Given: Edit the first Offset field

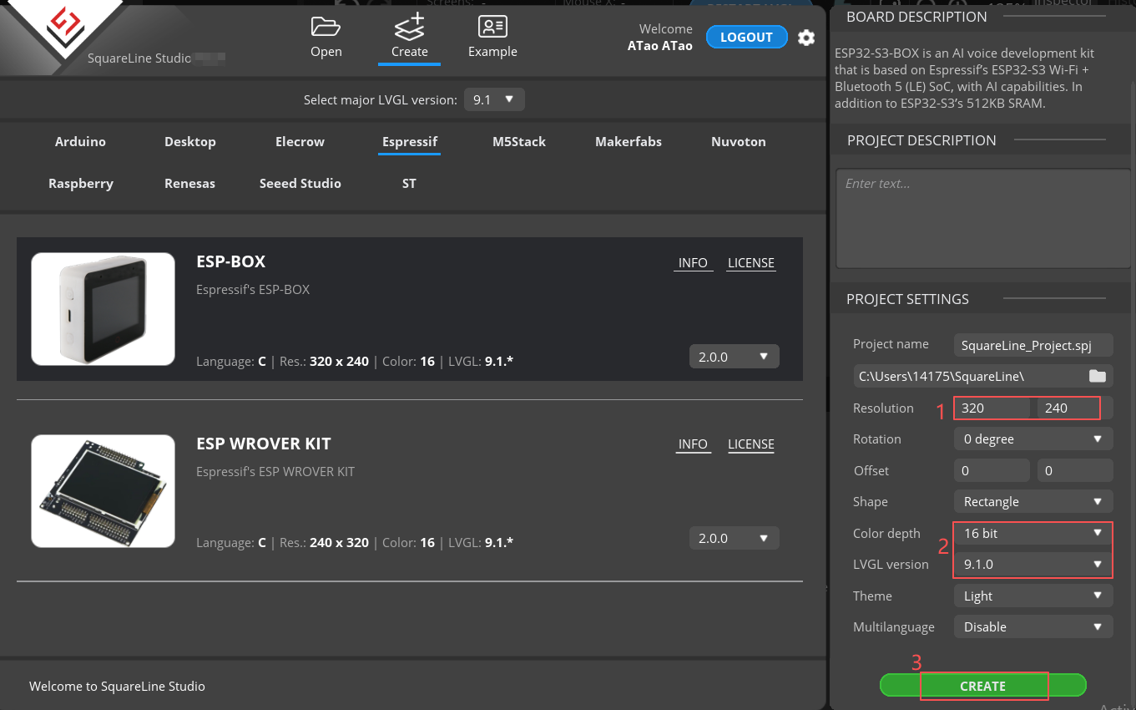Looking at the screenshot, I should [x=992, y=471].
